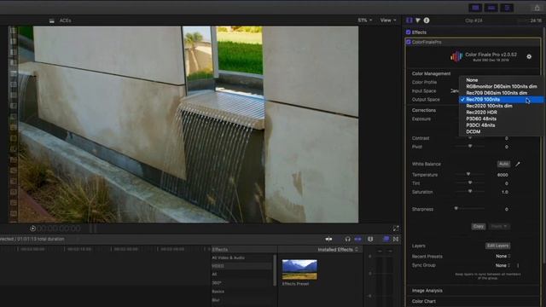
Task: Open the video inspector tab icon
Action: [x=409, y=20]
